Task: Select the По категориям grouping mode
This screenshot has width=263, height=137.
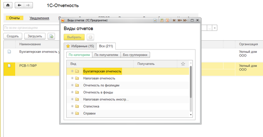Action: tap(79, 55)
